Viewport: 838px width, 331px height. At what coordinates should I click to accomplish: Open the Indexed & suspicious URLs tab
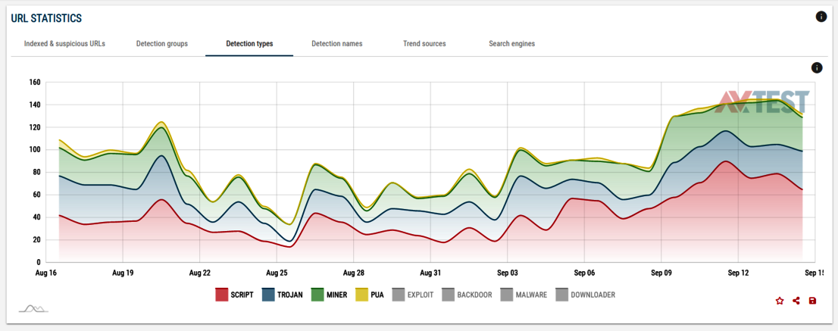coord(64,44)
